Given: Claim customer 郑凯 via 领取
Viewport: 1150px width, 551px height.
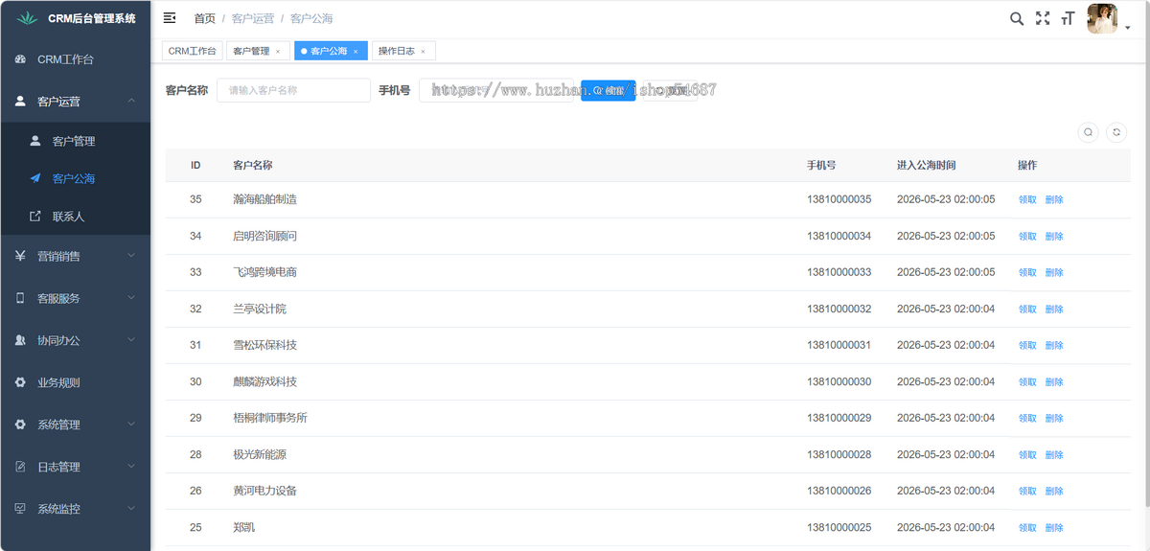Looking at the screenshot, I should coord(1027,527).
